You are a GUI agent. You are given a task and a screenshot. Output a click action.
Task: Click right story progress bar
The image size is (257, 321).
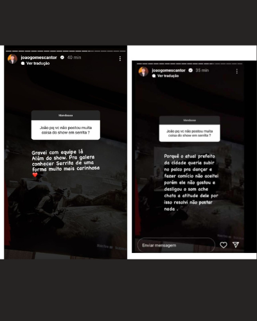[x=190, y=64]
